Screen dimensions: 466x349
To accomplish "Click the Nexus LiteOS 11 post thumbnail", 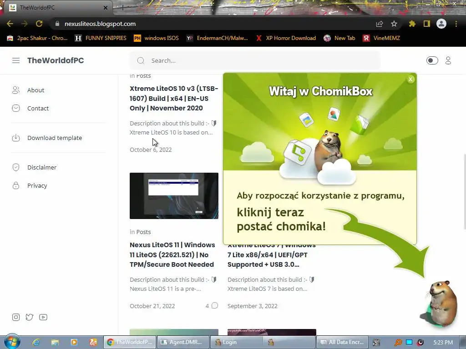I will coord(174,196).
